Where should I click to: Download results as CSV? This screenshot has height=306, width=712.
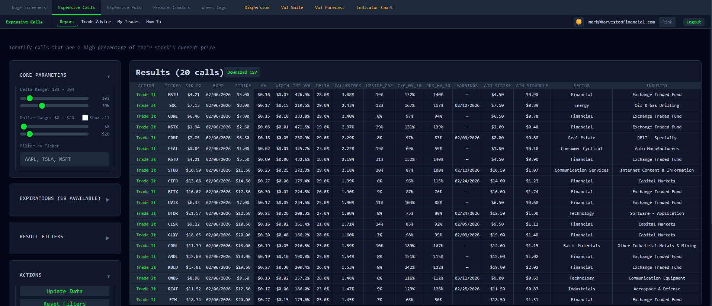(x=242, y=72)
